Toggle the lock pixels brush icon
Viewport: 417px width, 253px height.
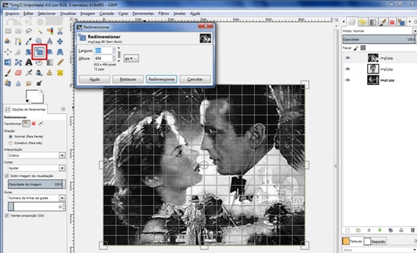click(x=356, y=48)
